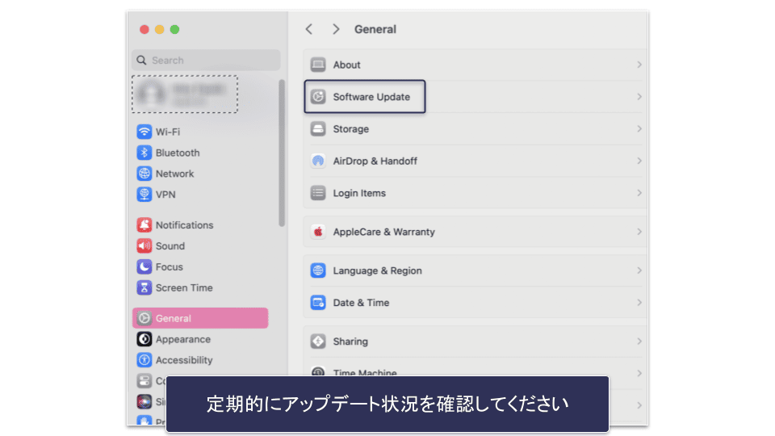The image size is (775, 436).
Task: Click the Sound speaker icon
Action: click(144, 245)
